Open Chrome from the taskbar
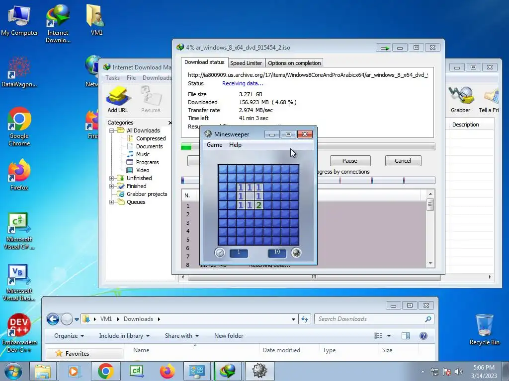Viewport: 509px width, 381px height. click(x=105, y=371)
